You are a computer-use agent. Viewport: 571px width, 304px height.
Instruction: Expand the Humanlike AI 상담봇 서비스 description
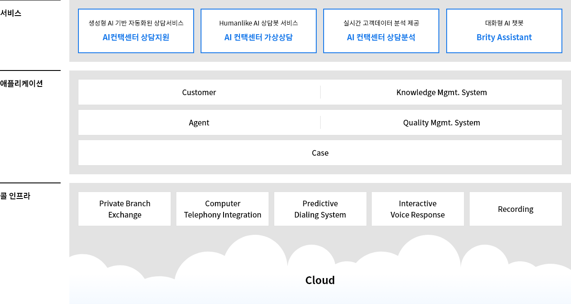258,23
